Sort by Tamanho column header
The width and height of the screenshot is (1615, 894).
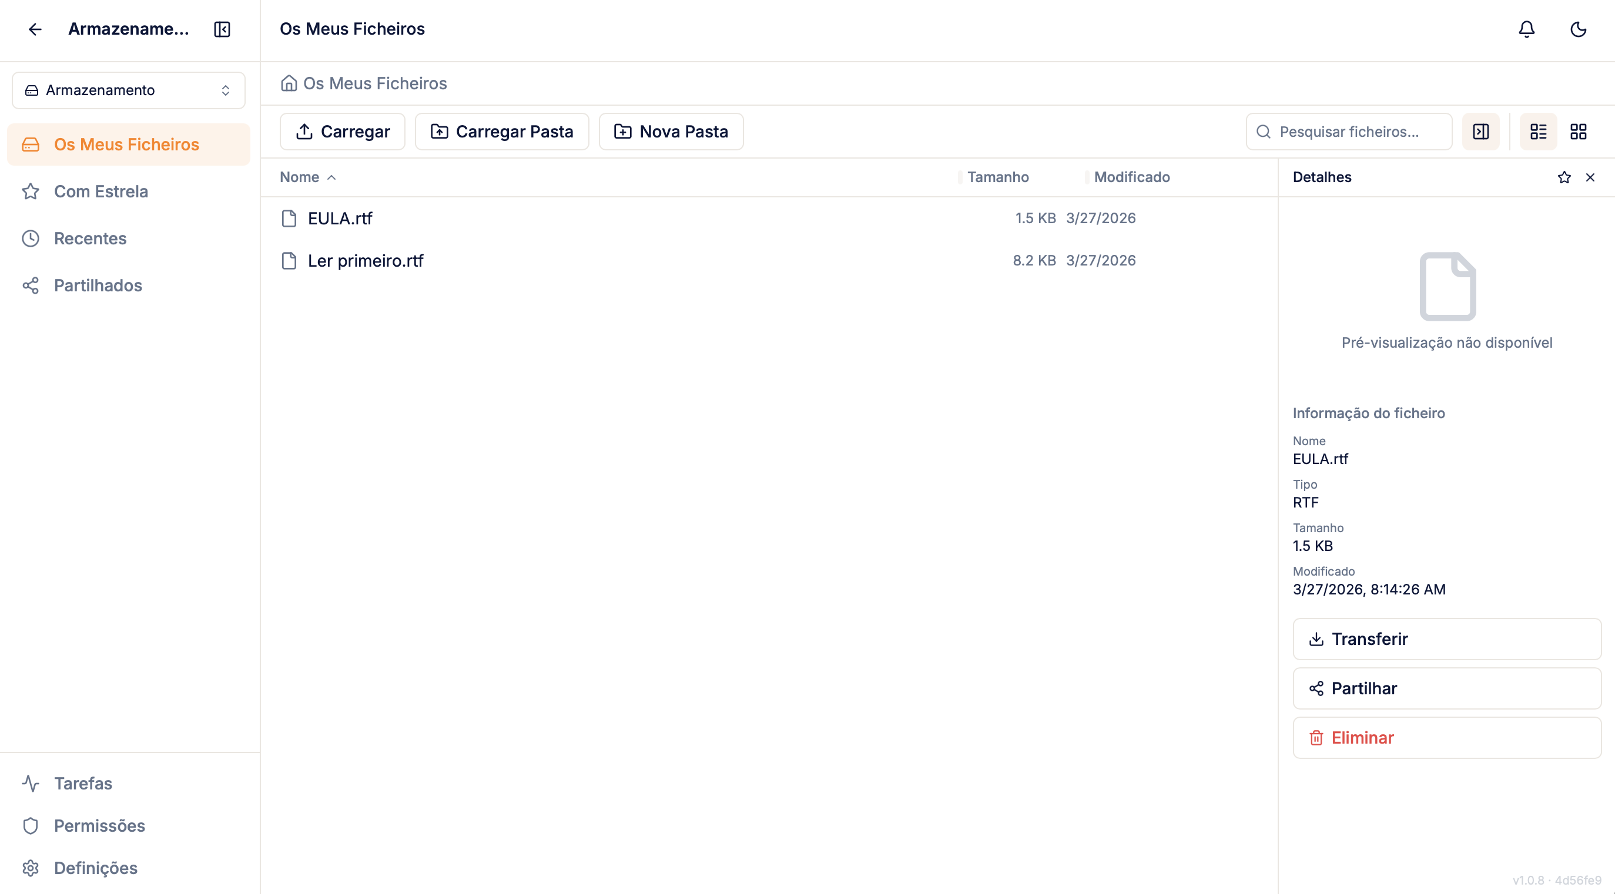(997, 177)
